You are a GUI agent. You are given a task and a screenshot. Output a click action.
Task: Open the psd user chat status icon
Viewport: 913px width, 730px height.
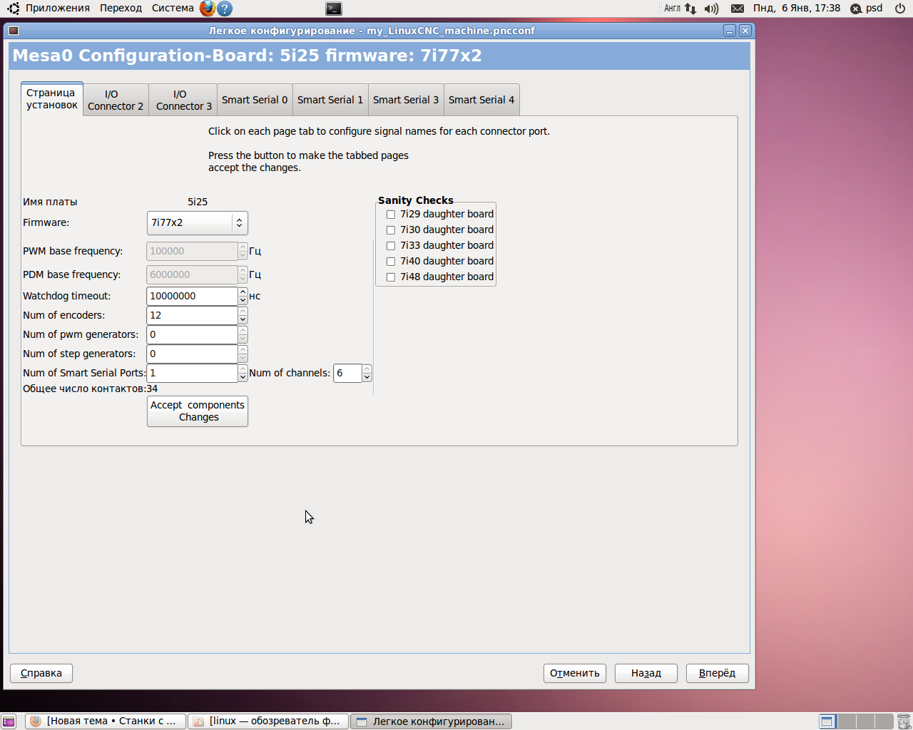click(856, 9)
